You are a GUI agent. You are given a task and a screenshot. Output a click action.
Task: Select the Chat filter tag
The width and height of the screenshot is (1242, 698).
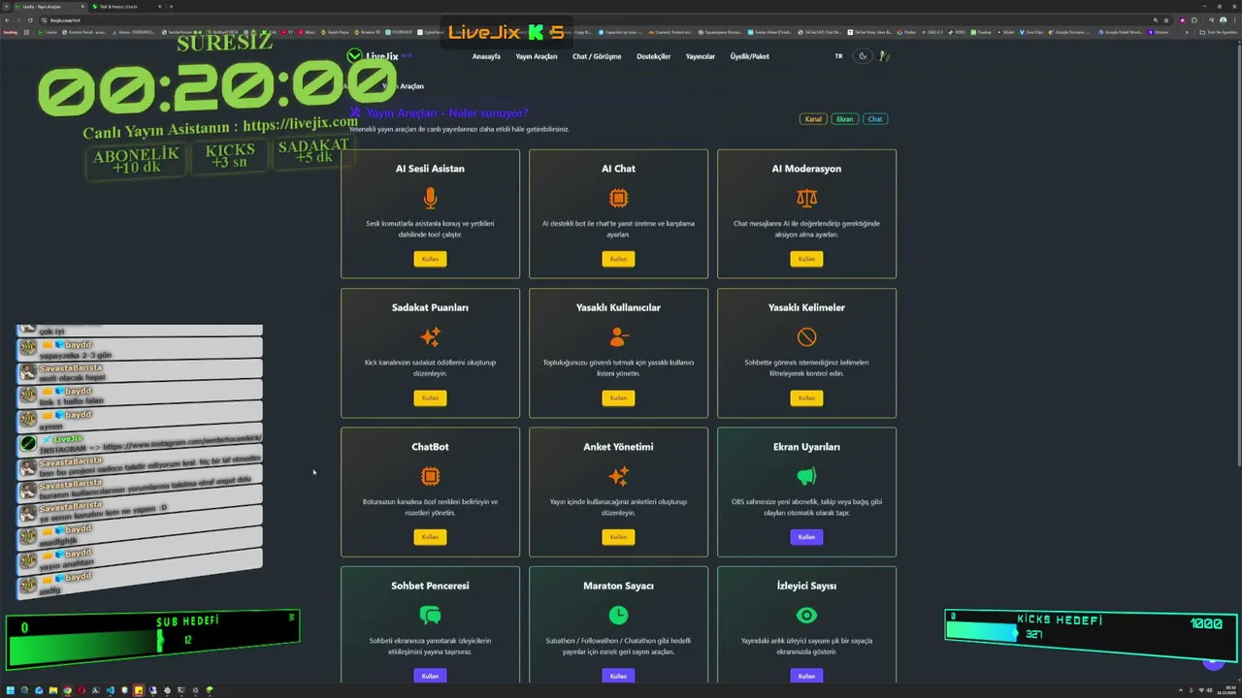pos(875,119)
